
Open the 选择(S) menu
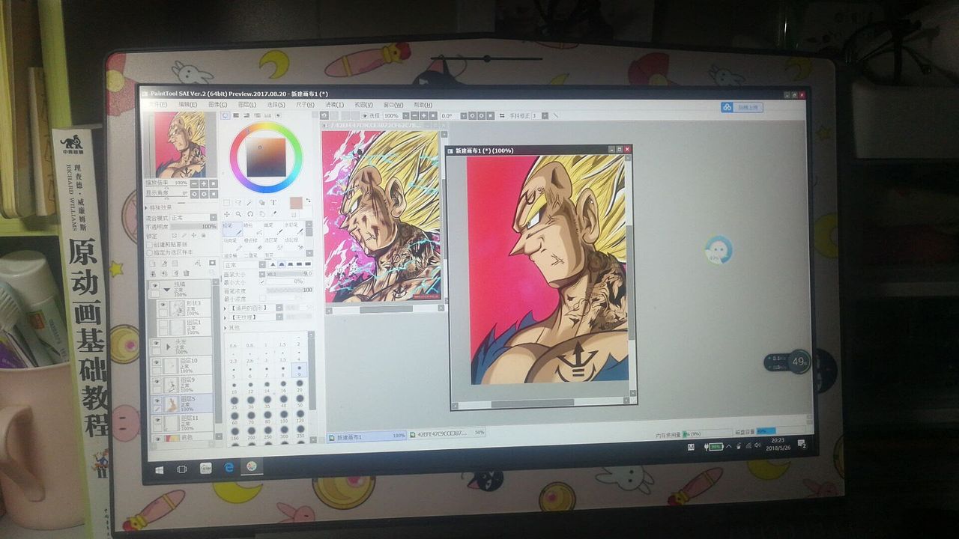tap(276, 104)
